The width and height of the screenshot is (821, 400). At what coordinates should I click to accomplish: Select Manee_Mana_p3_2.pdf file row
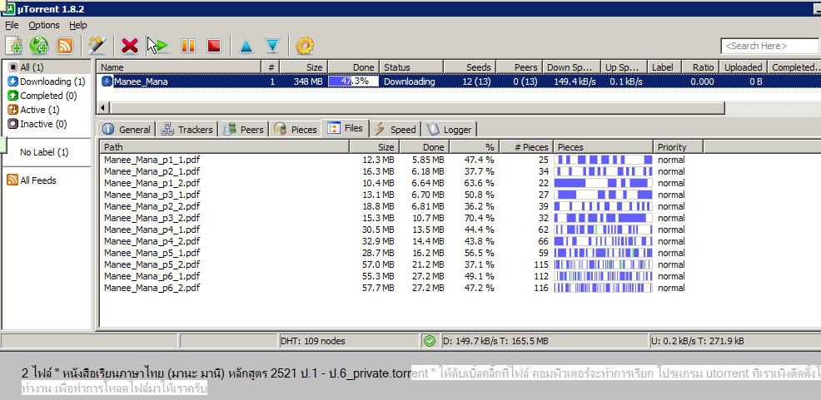tap(152, 218)
